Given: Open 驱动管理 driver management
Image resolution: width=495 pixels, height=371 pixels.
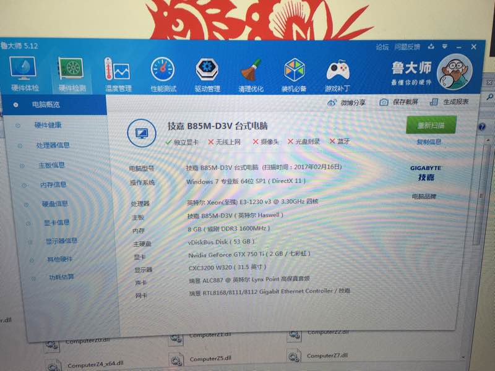Looking at the screenshot, I should click(x=207, y=75).
